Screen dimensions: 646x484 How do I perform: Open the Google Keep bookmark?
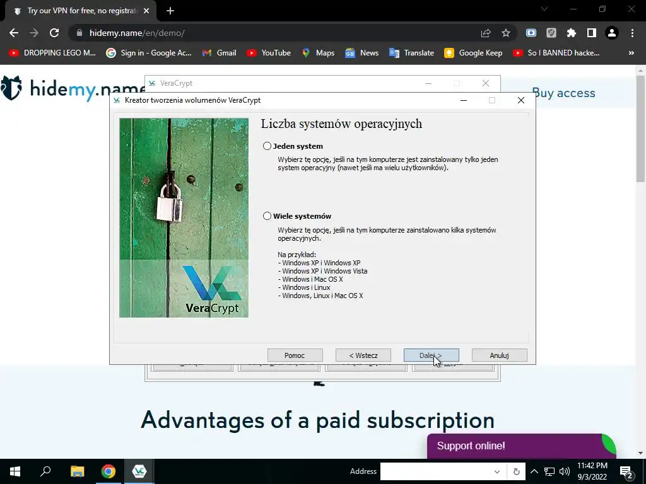(x=473, y=53)
